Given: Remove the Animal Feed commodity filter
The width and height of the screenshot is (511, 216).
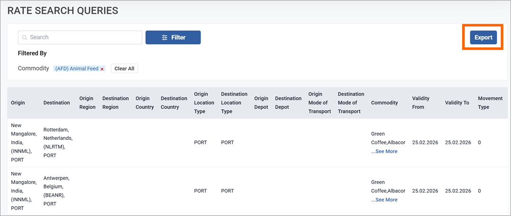Looking at the screenshot, I should click(x=102, y=69).
